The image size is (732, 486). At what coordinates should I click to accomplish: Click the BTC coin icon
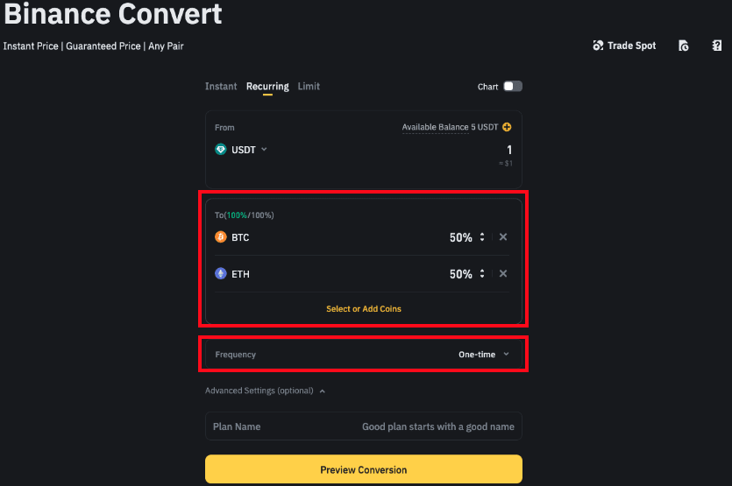coord(221,237)
